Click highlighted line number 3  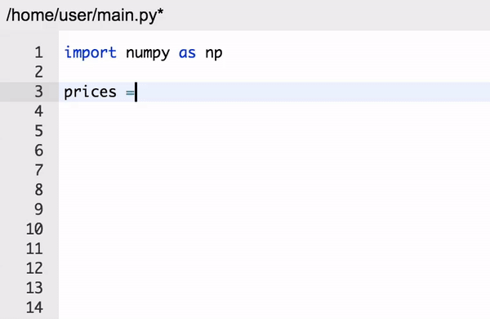click(x=38, y=92)
